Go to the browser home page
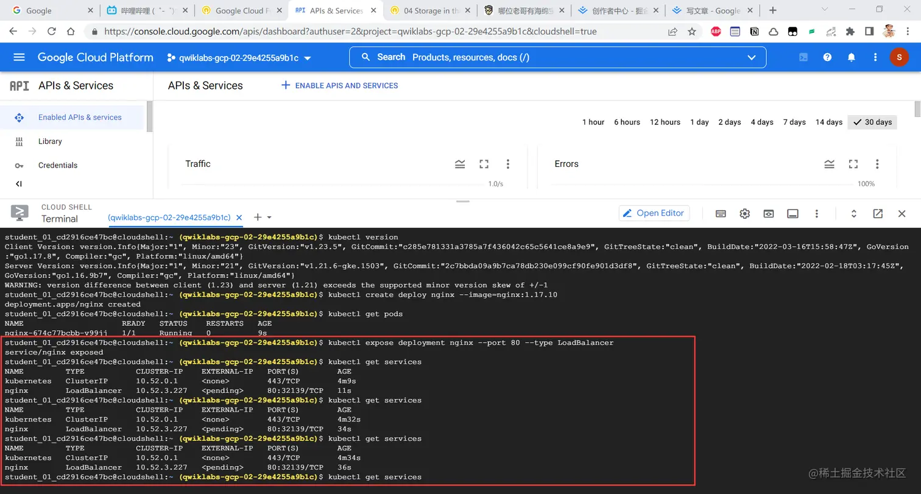This screenshot has width=921, height=494. (71, 32)
